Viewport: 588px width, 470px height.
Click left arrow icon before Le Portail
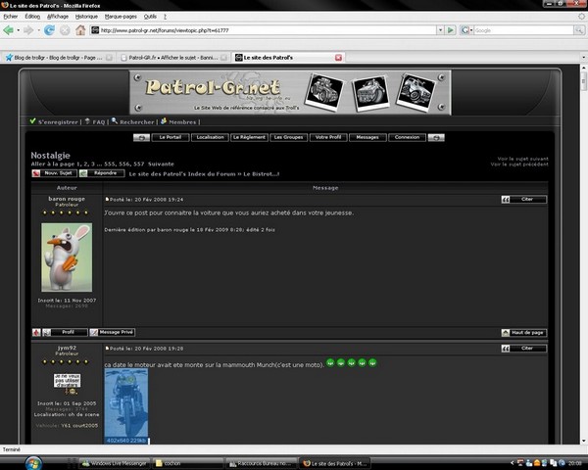(x=141, y=137)
